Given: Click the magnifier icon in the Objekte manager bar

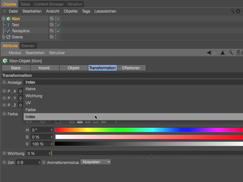Looking at the screenshot, I should 232,11.
